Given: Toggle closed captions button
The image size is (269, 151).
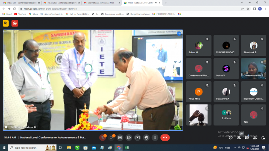Looking at the screenshot, I should 120,138.
